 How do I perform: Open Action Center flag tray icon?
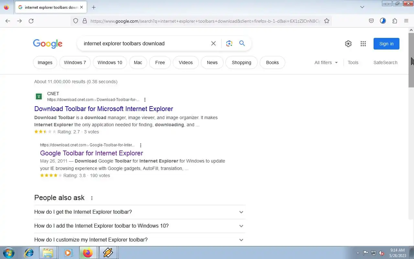(x=365, y=253)
